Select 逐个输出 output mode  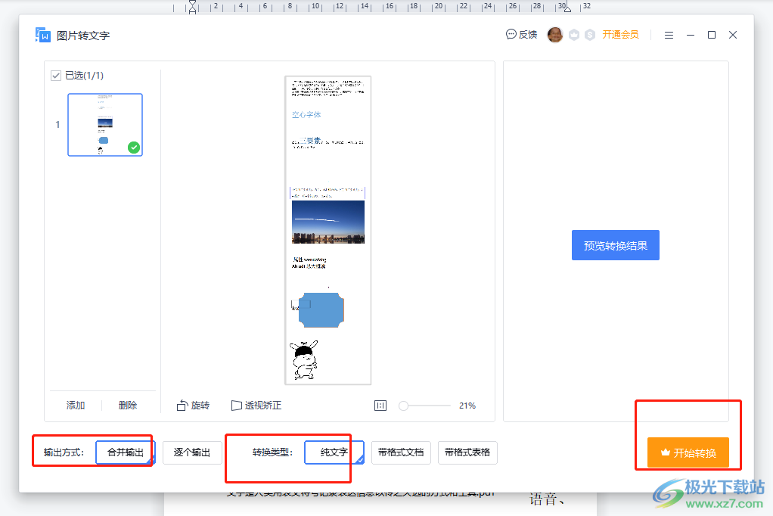[192, 452]
